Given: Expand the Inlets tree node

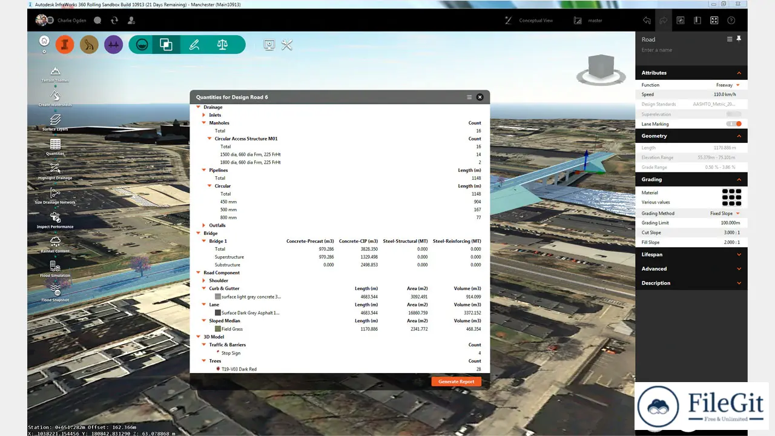Looking at the screenshot, I should 204,115.
